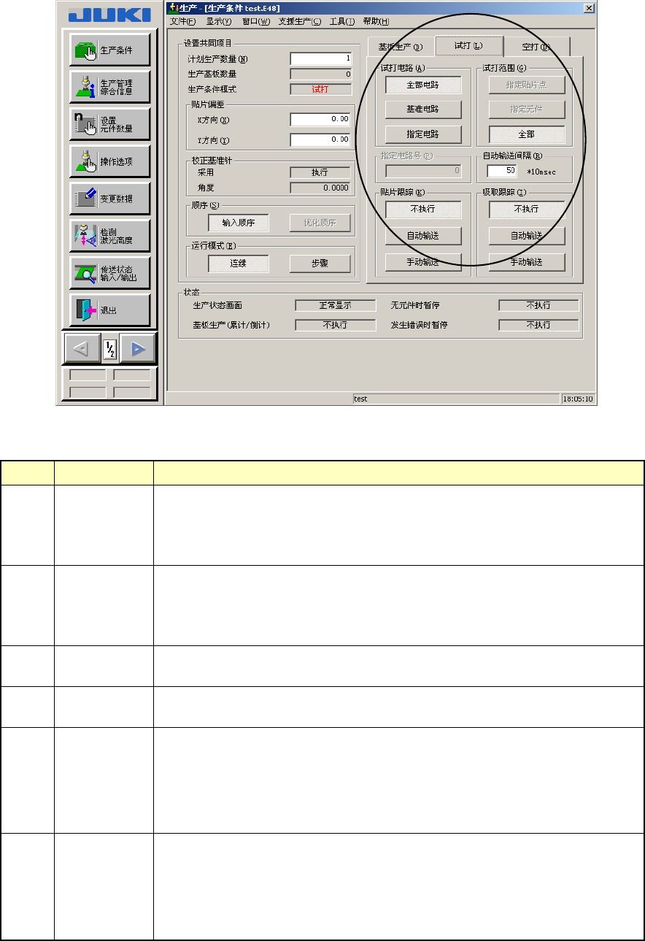
Task: Click the 1/2 page indicator
Action: point(110,350)
